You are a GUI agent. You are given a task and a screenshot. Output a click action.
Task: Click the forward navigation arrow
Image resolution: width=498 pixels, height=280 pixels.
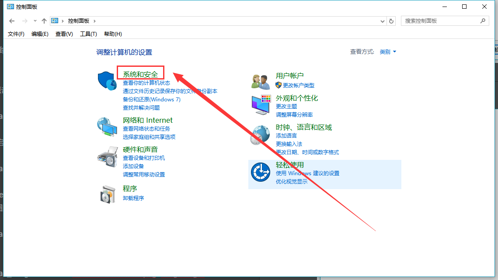[x=24, y=21]
